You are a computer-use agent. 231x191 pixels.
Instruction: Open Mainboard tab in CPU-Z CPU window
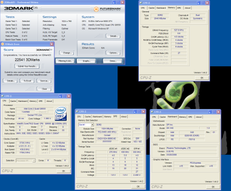point(23,101)
